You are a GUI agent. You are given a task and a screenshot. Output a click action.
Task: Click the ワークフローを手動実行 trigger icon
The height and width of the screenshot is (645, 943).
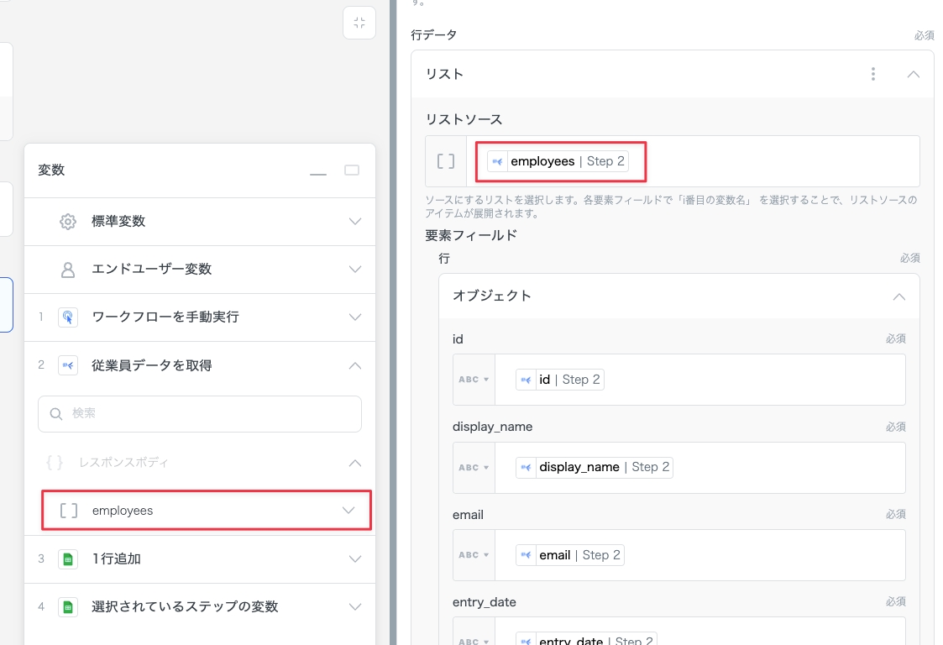(x=68, y=317)
